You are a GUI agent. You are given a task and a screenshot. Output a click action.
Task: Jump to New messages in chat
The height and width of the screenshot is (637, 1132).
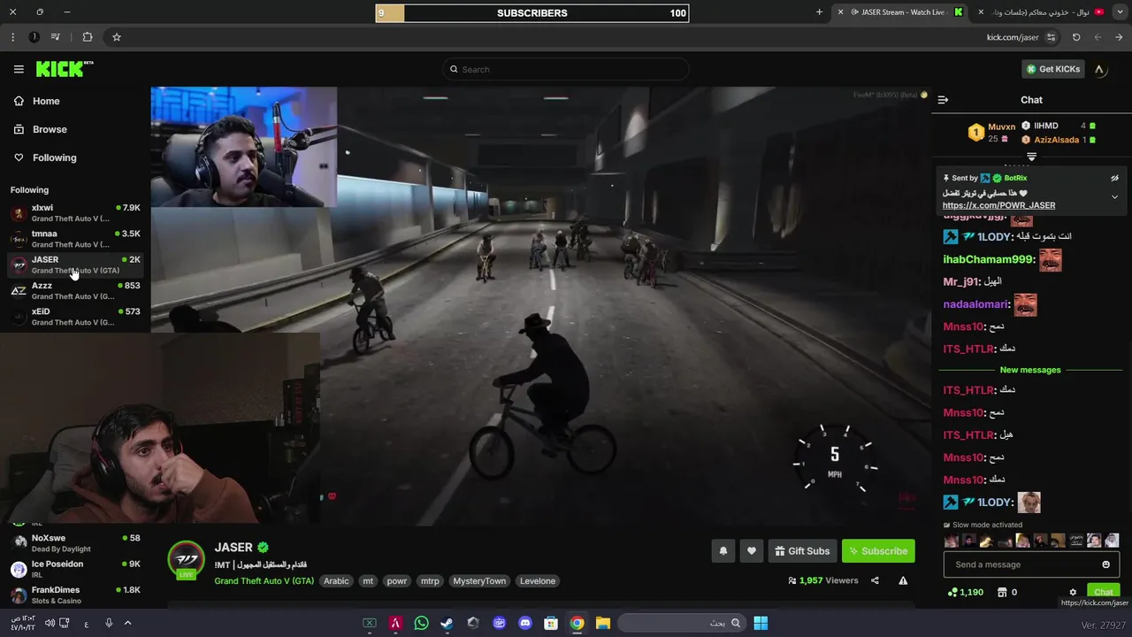pyautogui.click(x=1029, y=370)
